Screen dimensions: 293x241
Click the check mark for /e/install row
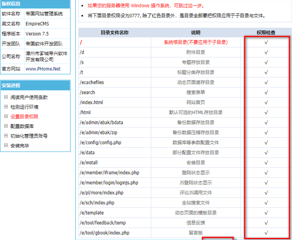pos(266,163)
